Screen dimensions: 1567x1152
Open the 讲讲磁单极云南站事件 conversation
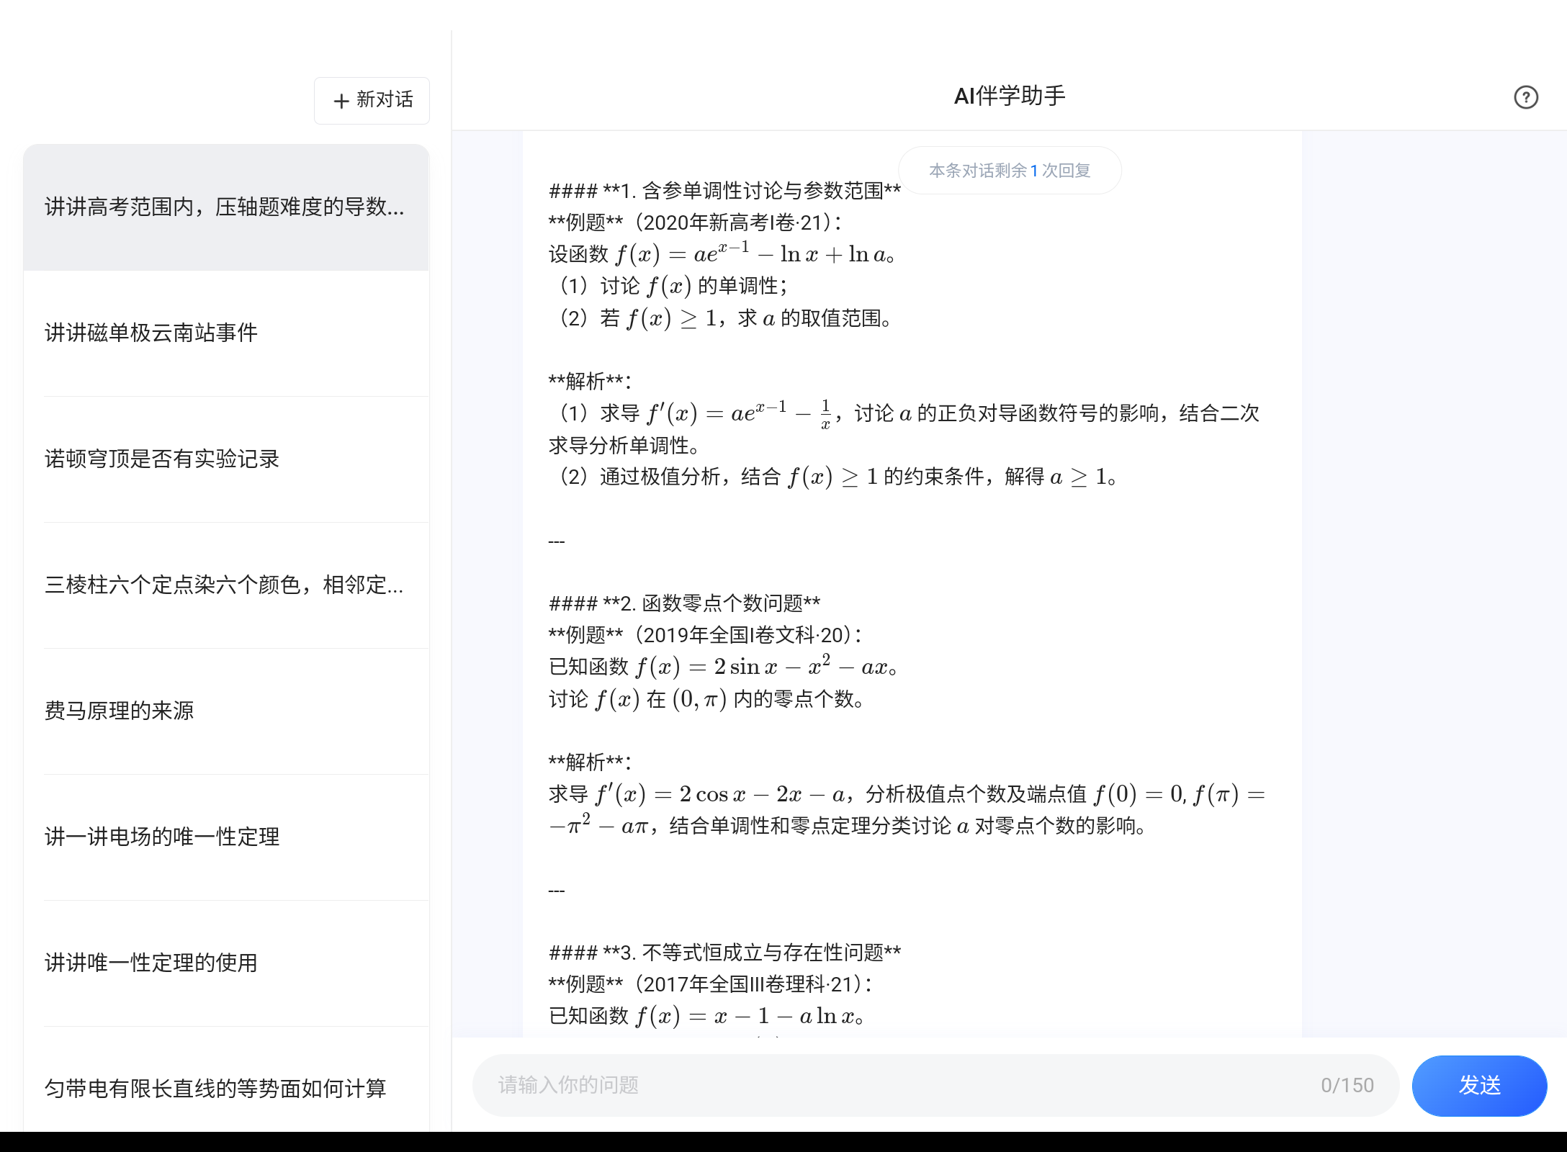151,333
